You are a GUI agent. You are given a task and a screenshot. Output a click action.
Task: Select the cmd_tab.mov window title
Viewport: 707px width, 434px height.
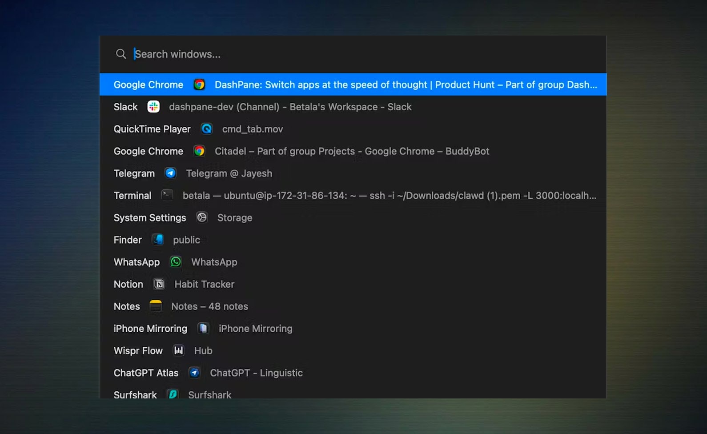(253, 129)
